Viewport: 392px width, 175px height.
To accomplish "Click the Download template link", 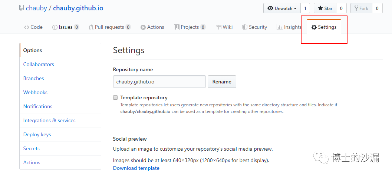I will pos(136,168).
